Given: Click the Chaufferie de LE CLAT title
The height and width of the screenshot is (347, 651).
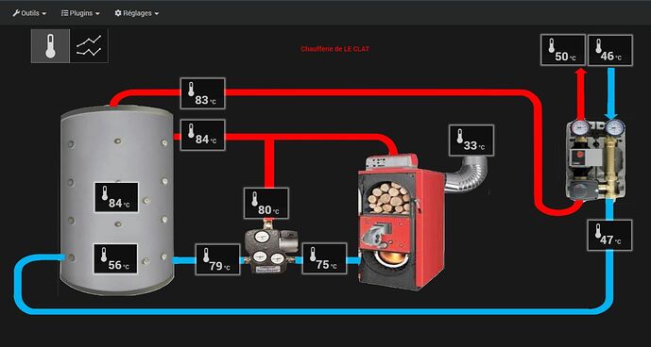Looking at the screenshot, I should click(335, 49).
